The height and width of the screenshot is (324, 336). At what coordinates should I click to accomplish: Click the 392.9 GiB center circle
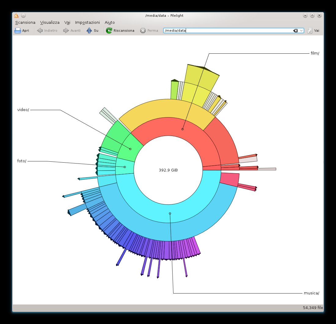(x=168, y=170)
